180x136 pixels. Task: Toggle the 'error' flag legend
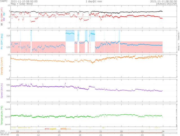click(x=47, y=128)
